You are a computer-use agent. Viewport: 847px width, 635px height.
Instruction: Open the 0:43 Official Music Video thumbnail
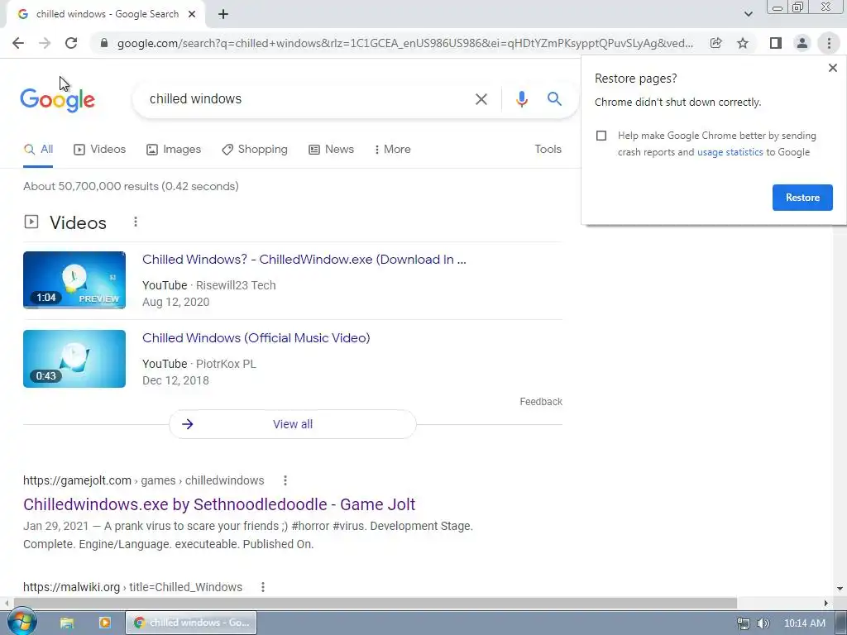pos(74,359)
